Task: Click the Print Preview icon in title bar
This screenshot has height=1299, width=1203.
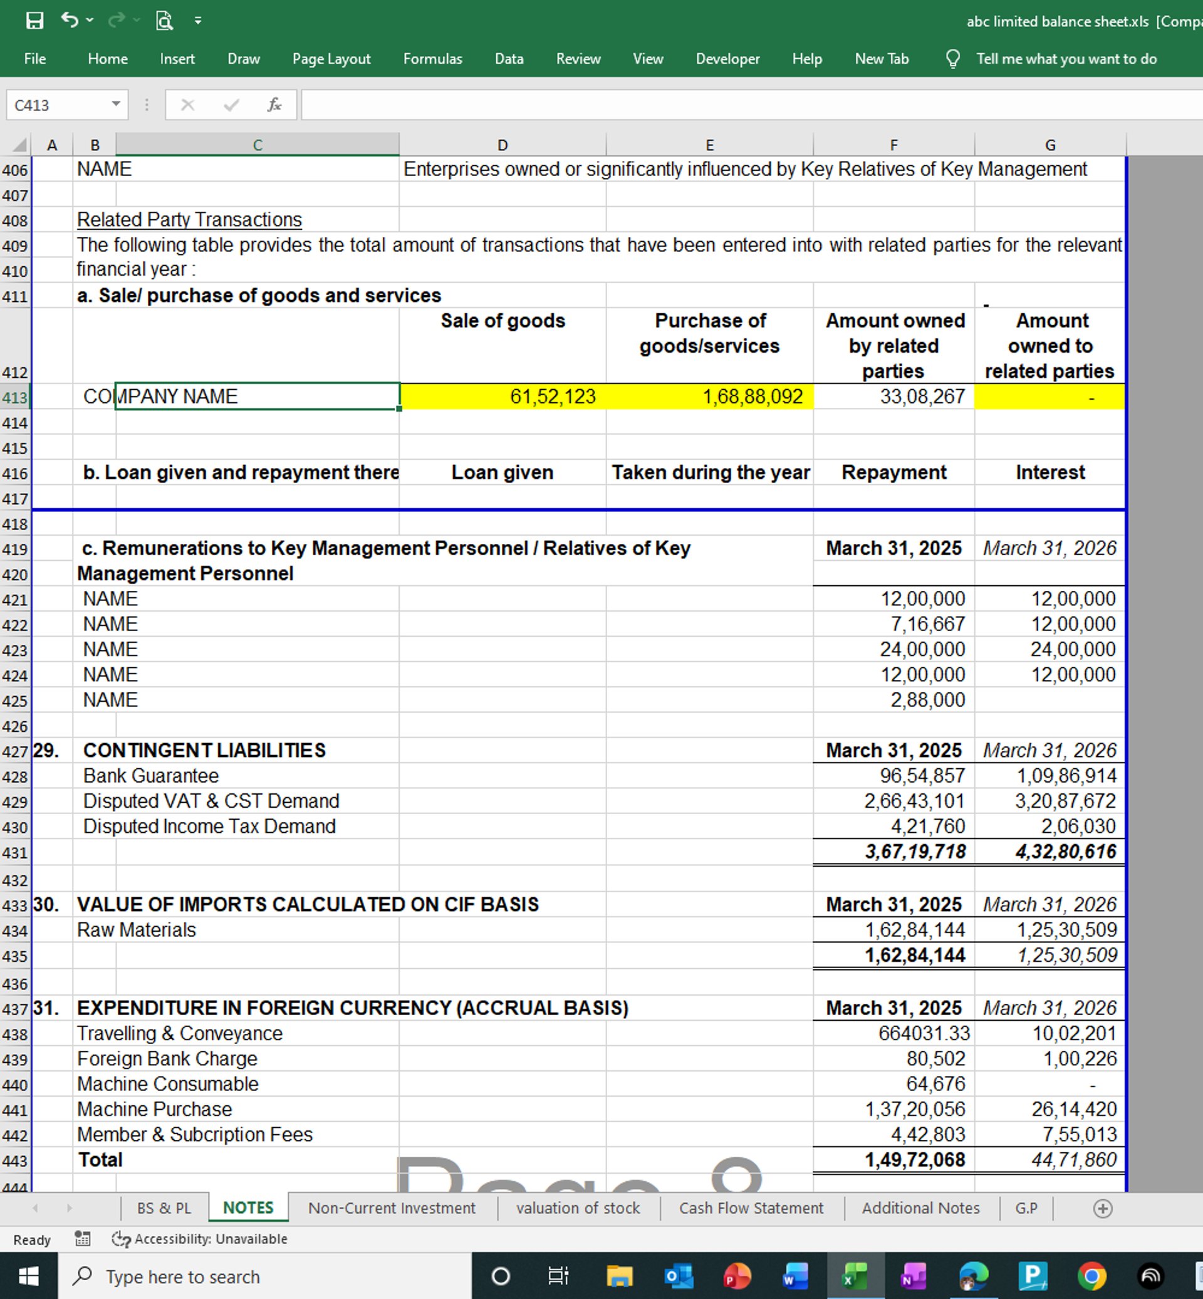Action: coord(164,21)
